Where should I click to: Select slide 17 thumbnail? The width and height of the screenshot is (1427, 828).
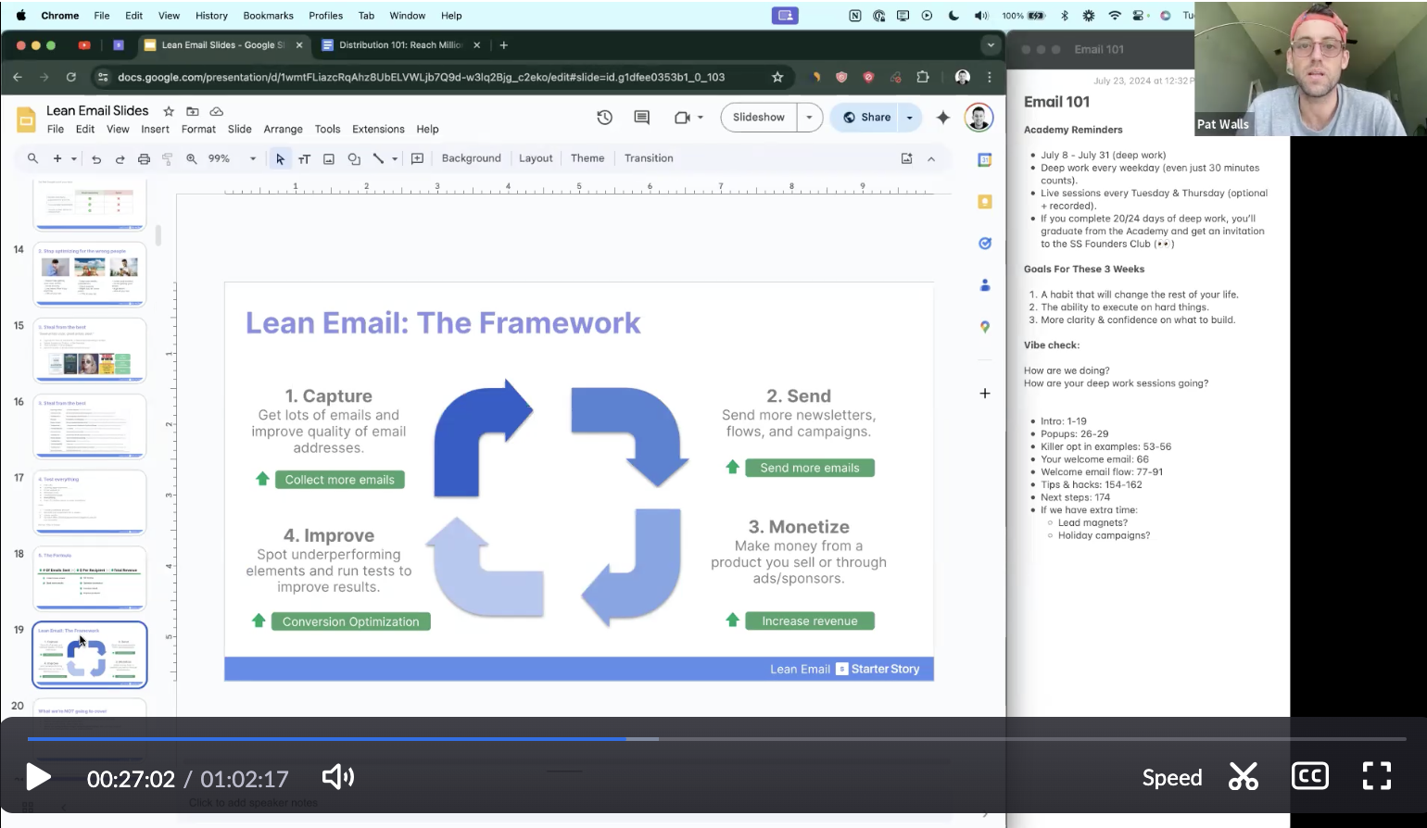(90, 503)
